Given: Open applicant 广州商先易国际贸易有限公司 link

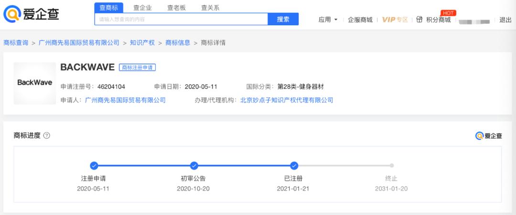Looking at the screenshot, I should tap(125, 100).
